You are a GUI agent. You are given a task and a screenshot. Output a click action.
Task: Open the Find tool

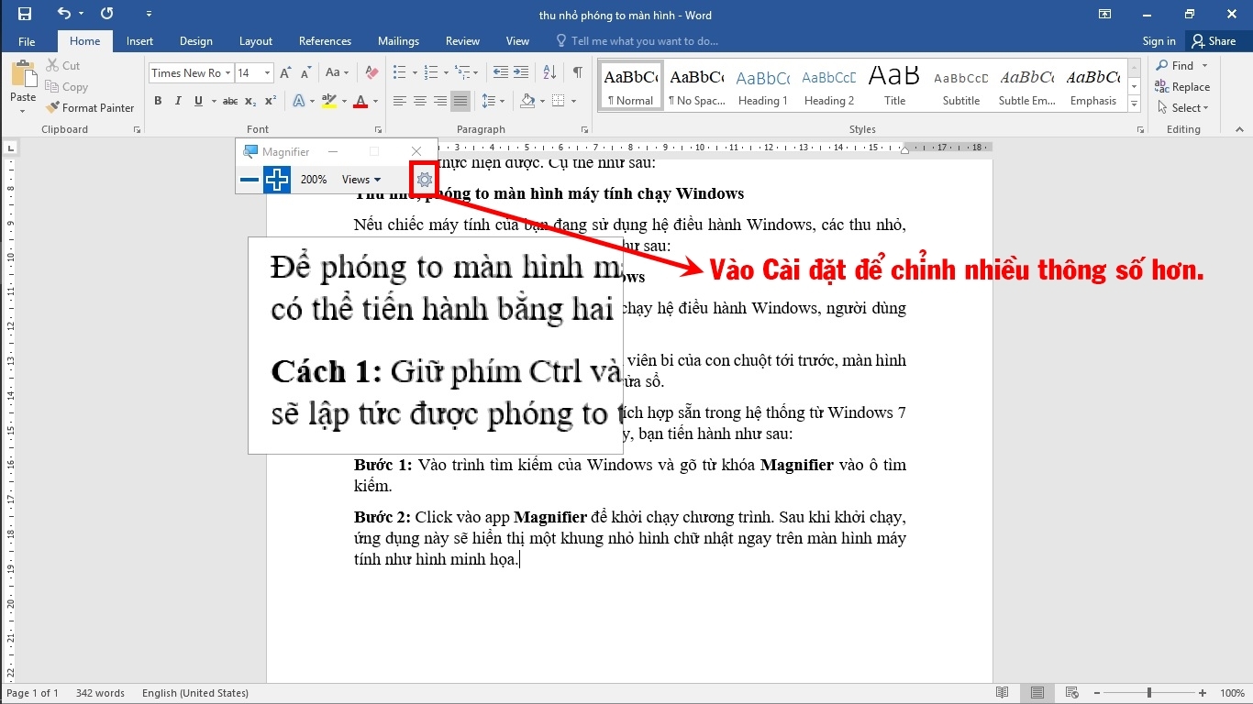1175,66
